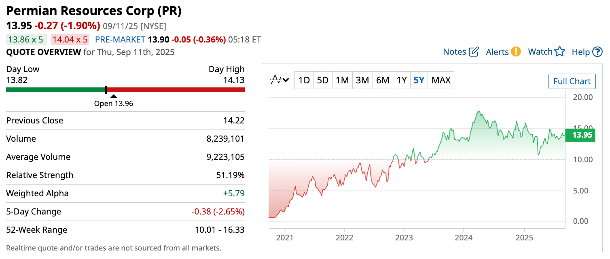Click the 2024 label on chart axis
The height and width of the screenshot is (259, 610).
[464, 238]
